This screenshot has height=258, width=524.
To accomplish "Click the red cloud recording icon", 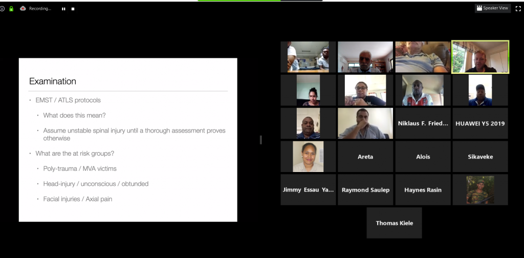I will (x=23, y=8).
